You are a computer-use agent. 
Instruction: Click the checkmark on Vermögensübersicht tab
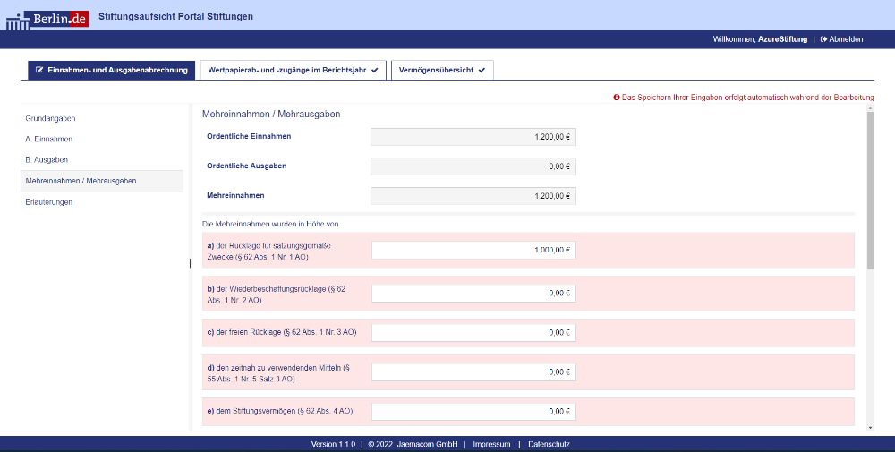pos(482,70)
